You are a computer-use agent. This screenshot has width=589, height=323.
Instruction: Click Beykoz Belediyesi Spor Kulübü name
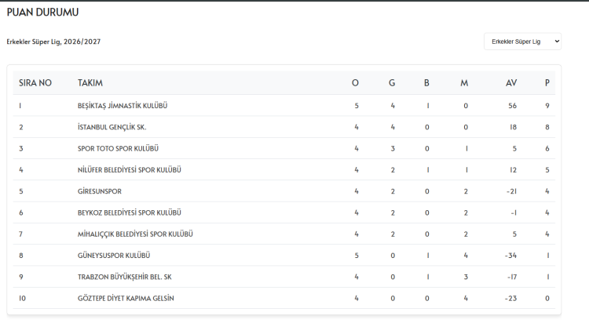click(x=130, y=212)
